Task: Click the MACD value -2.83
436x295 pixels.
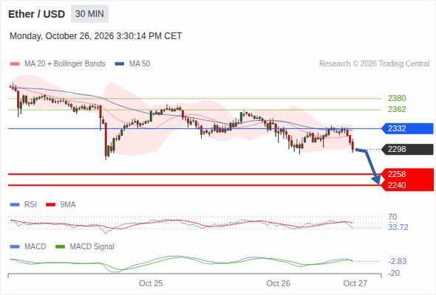Action: tap(398, 261)
